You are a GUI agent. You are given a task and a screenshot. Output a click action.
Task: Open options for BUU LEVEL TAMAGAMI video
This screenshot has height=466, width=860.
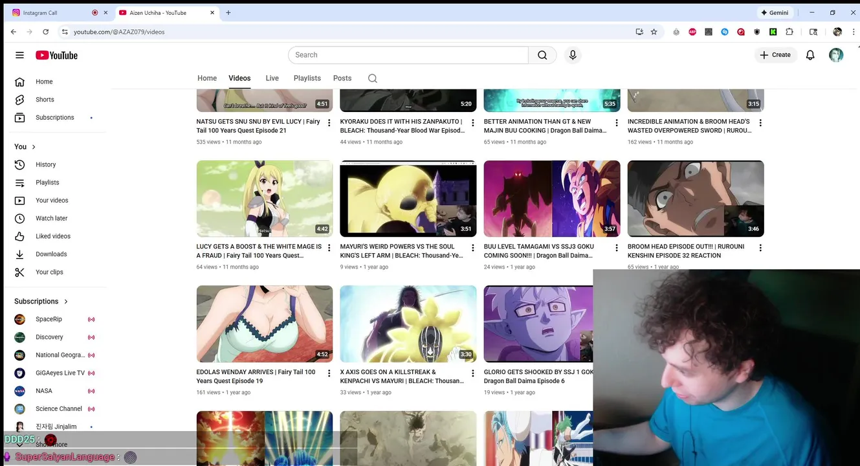(616, 248)
